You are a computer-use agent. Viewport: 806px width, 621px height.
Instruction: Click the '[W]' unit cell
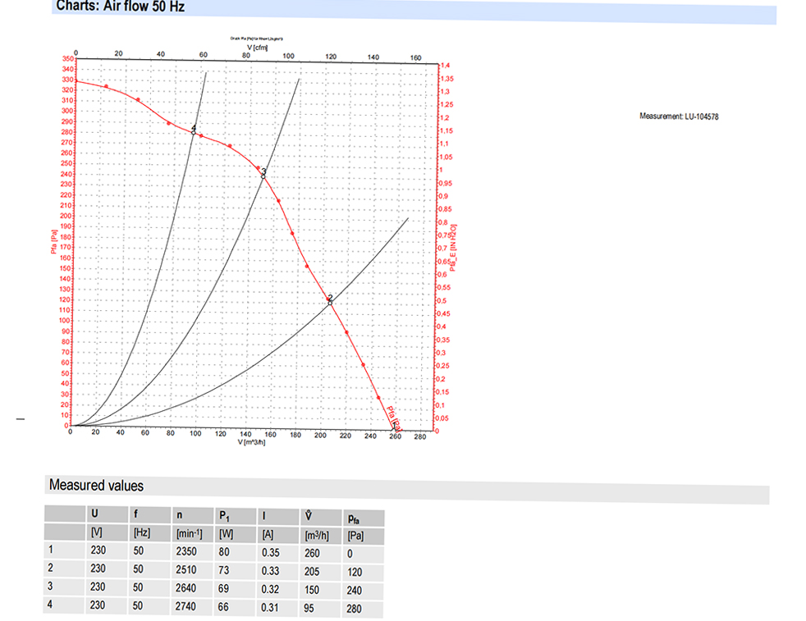227,534
